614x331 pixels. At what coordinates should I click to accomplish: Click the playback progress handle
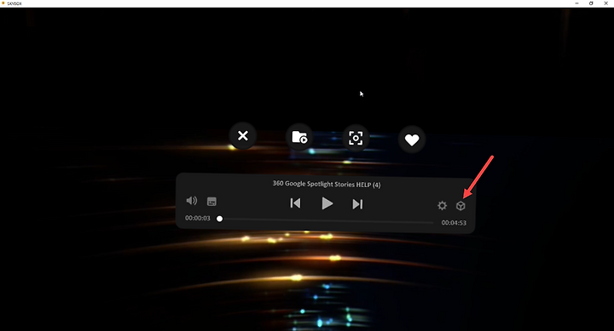220,219
